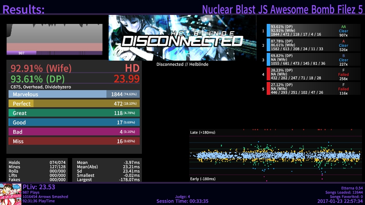Click the Judge: 4 label
This screenshot has width=365, height=205.
pyautogui.click(x=182, y=197)
